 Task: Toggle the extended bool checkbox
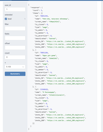6,19
